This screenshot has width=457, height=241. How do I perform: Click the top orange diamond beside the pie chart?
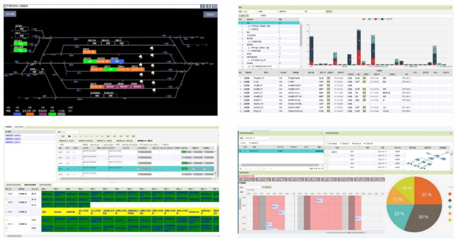[449, 193]
